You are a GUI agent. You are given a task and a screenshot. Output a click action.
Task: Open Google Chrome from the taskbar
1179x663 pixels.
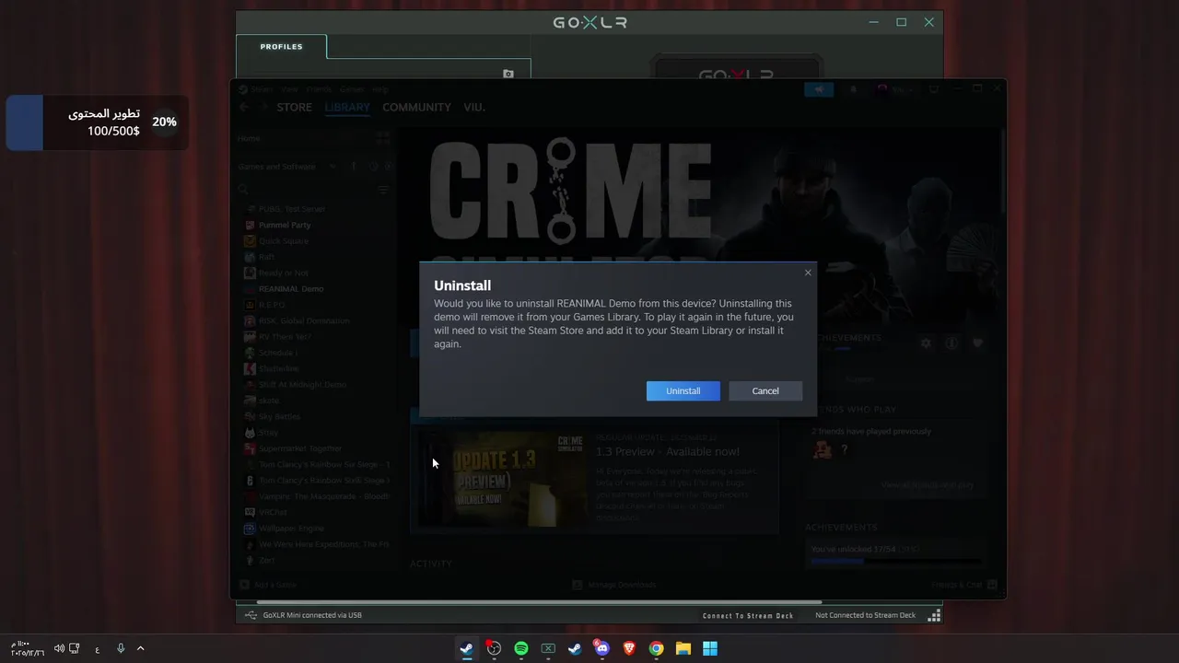[656, 648]
